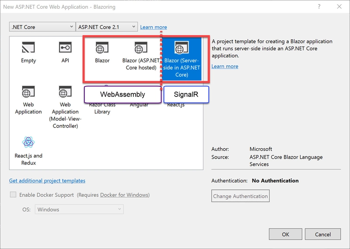The width and height of the screenshot is (350, 249).
Task: Close the New ASP.NET Core Web Application dialog
Action: click(x=339, y=7)
